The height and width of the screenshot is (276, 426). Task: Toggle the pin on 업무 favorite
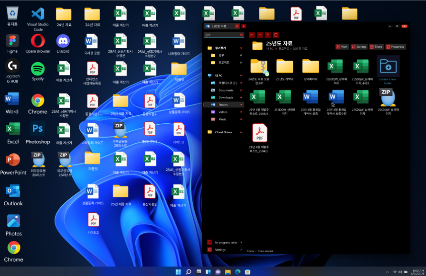click(241, 55)
